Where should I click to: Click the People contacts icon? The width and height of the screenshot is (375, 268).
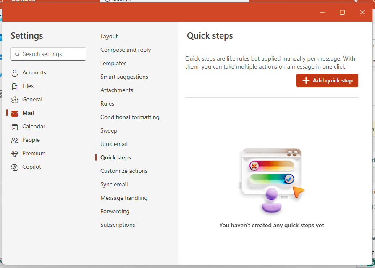15,140
